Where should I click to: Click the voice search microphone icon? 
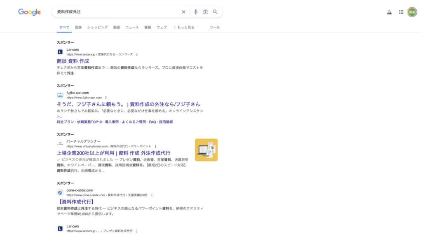(x=196, y=12)
